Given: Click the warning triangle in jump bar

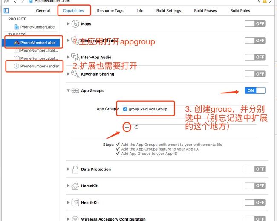Looking at the screenshot, I should pos(265,1).
